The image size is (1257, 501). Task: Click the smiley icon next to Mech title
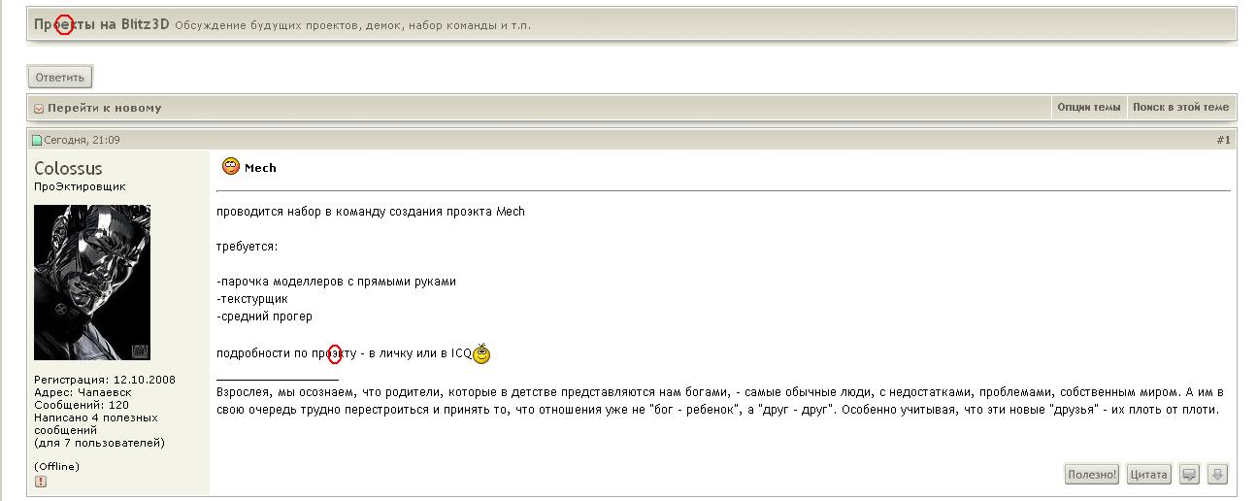pyautogui.click(x=231, y=167)
